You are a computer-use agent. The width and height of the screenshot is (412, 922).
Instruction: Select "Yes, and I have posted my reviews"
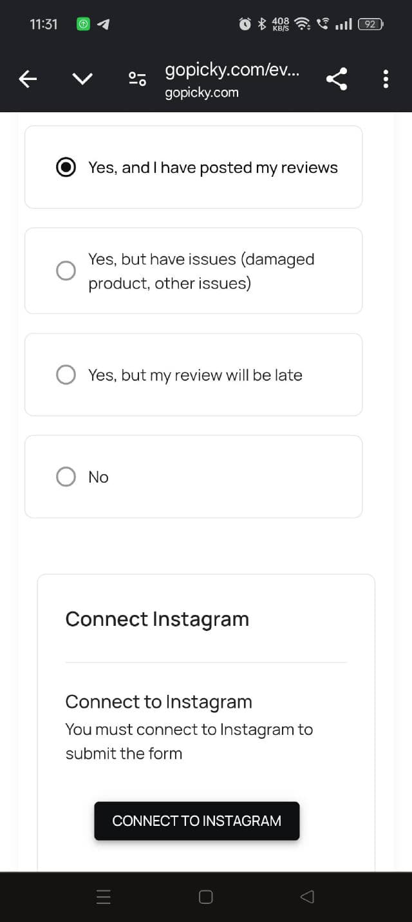[66, 167]
